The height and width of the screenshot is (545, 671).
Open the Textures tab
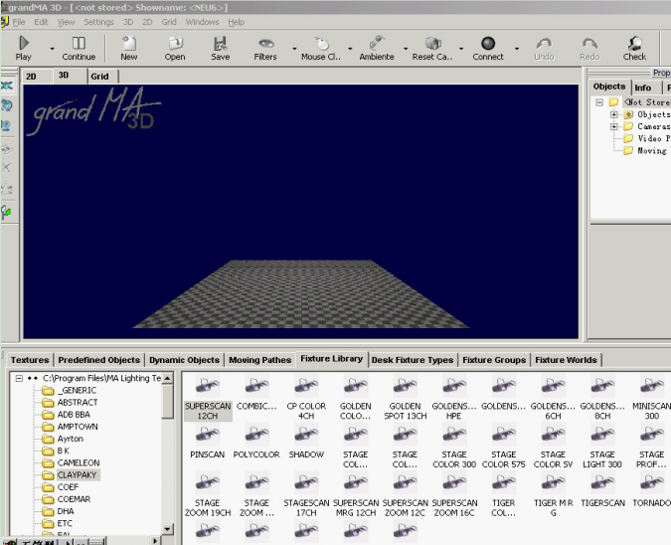point(30,360)
